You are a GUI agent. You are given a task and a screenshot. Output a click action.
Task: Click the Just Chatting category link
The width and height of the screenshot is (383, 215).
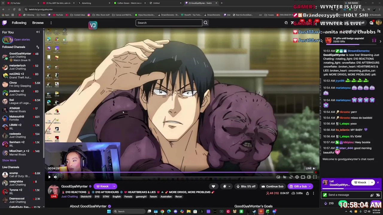tap(69, 196)
